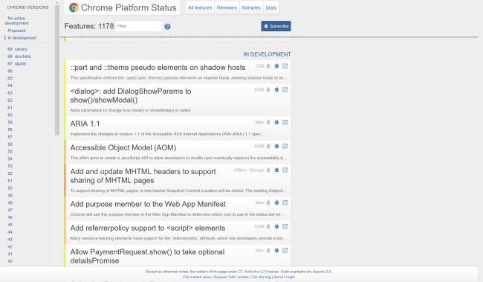The height and width of the screenshot is (282, 483).
Task: Jump to version 69 canary
Action: click(x=18, y=49)
